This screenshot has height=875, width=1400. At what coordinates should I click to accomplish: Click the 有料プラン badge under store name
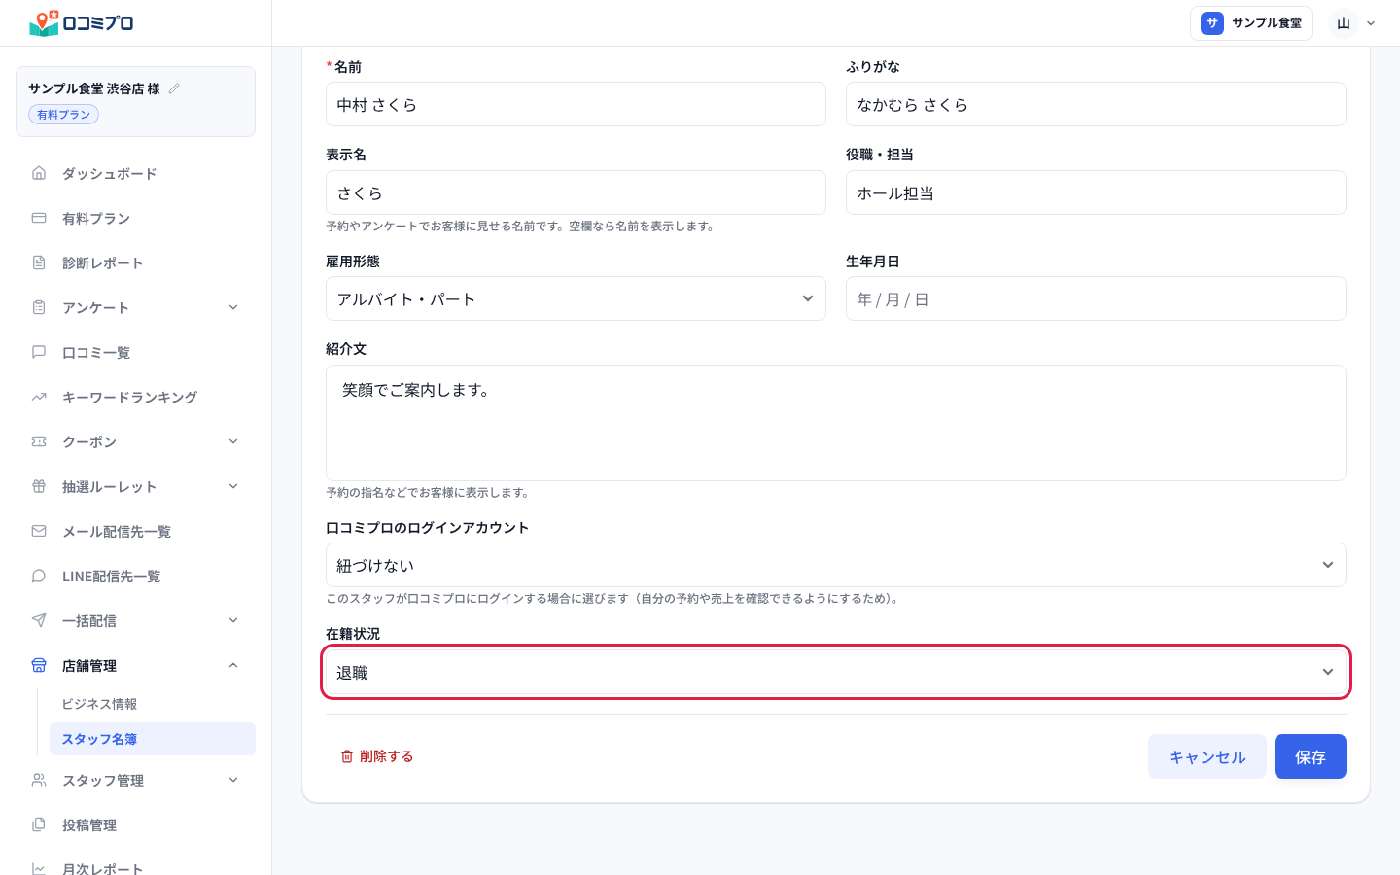tap(63, 115)
